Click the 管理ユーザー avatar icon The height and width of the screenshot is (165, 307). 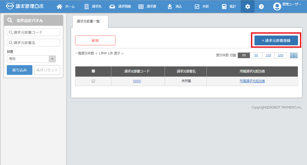(277, 7)
